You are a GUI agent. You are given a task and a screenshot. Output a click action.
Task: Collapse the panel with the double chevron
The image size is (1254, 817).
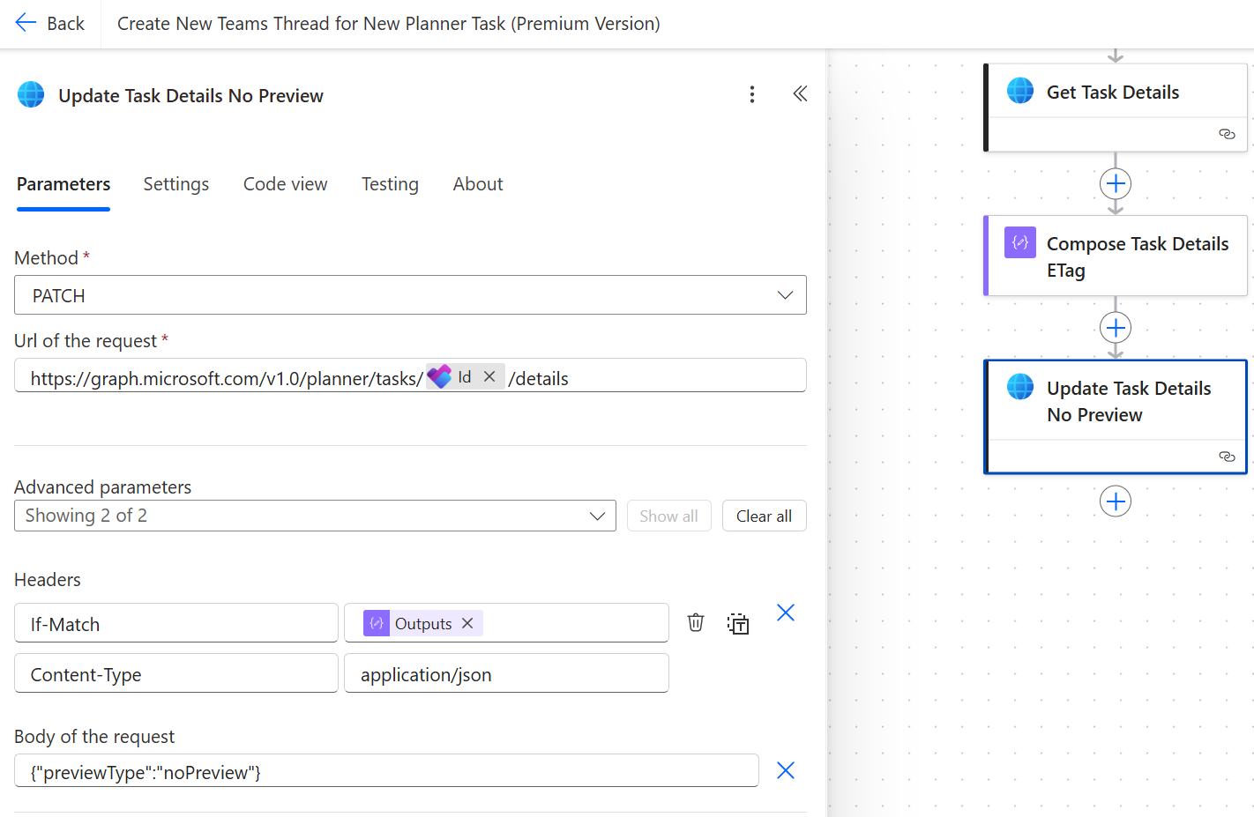(x=800, y=93)
